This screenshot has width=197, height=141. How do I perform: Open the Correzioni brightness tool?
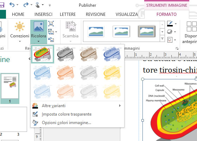[20, 31]
